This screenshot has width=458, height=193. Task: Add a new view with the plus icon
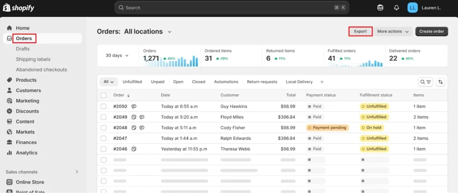(x=322, y=82)
